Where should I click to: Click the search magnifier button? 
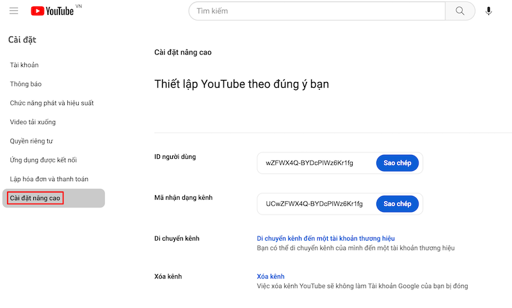pos(460,11)
